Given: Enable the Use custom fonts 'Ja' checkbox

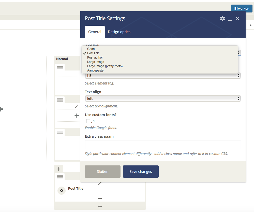Looking at the screenshot, I should [x=88, y=121].
